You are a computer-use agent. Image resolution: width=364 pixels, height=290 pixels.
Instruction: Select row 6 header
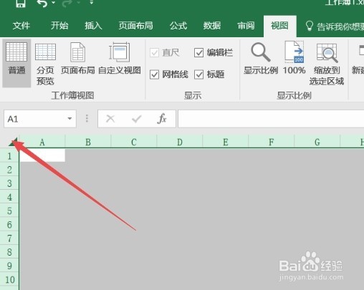[9, 225]
